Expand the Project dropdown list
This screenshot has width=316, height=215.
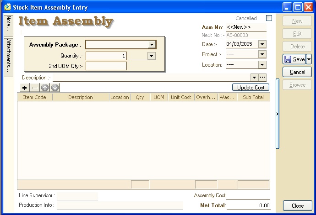(x=262, y=54)
